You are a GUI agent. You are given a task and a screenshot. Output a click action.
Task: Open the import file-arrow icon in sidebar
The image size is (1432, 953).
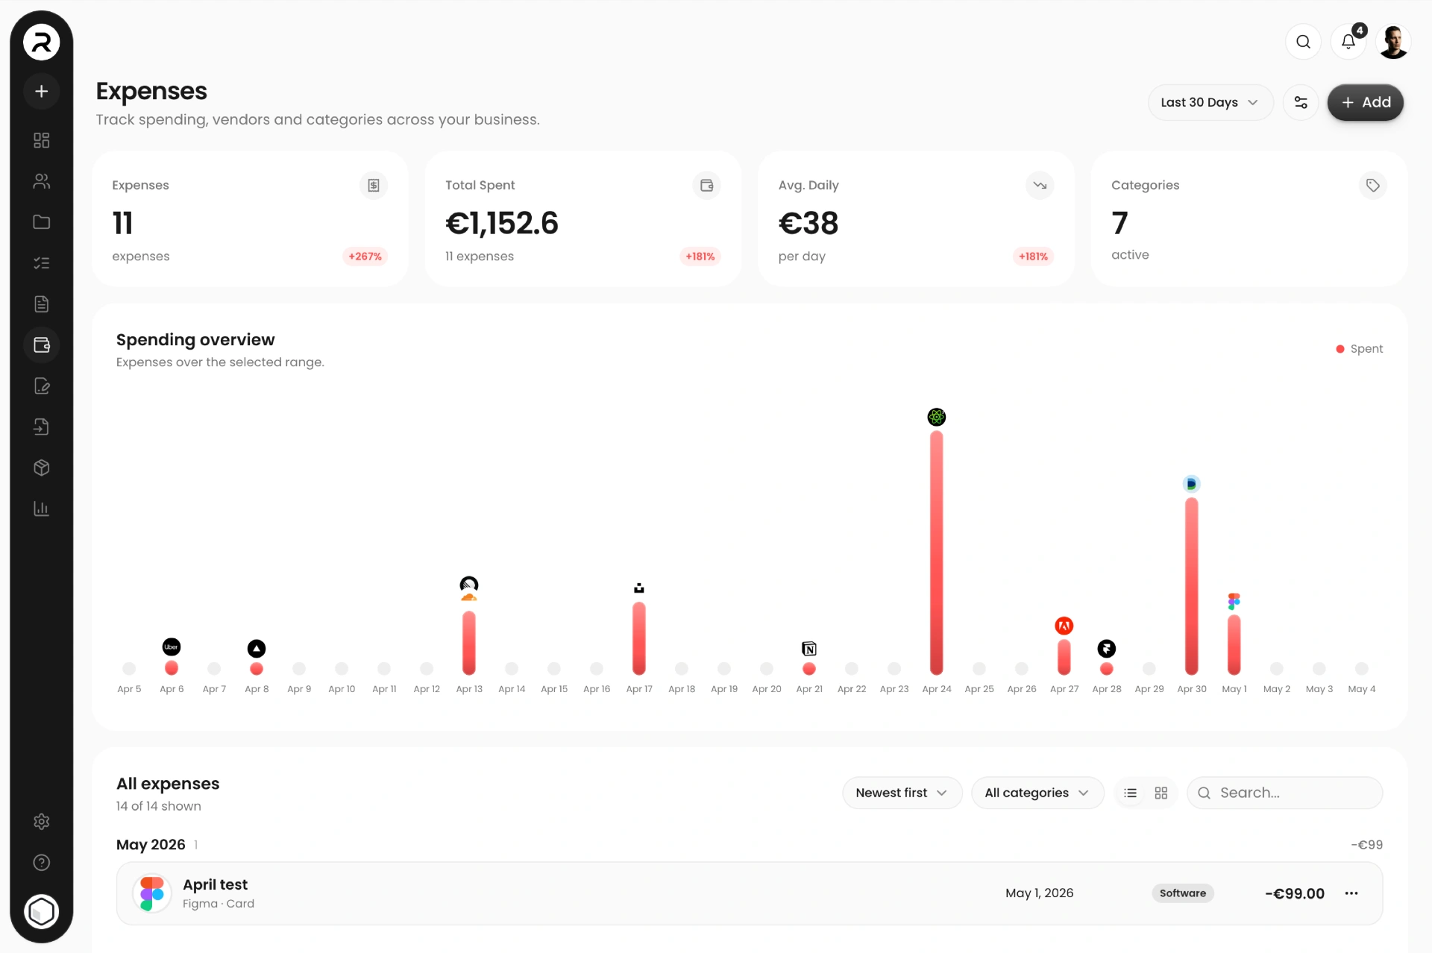coord(42,427)
